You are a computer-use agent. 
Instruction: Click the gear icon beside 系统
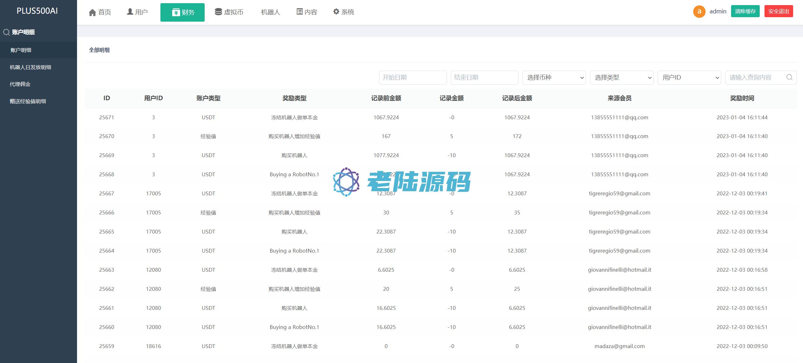[336, 12]
